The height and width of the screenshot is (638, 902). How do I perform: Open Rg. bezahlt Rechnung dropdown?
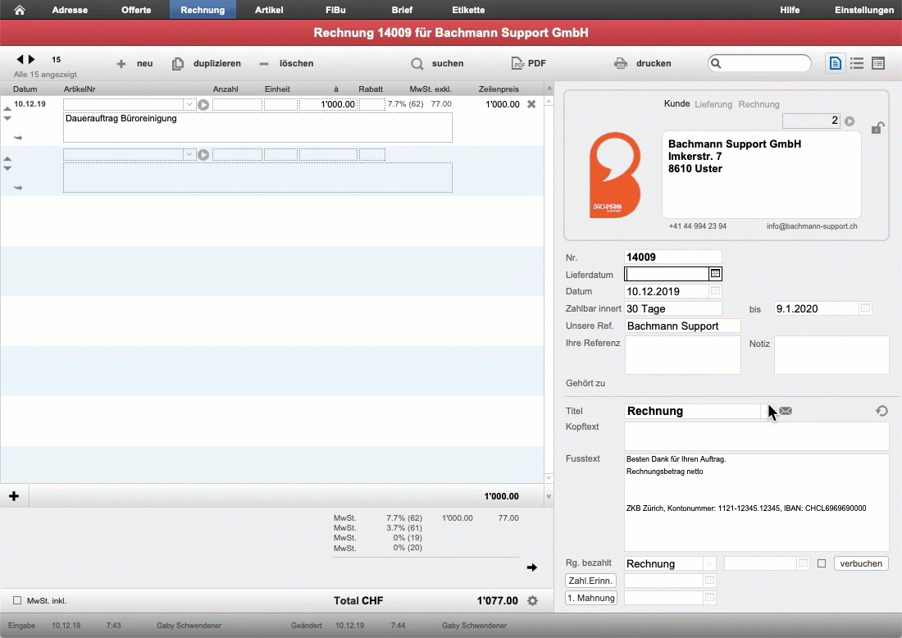click(709, 564)
